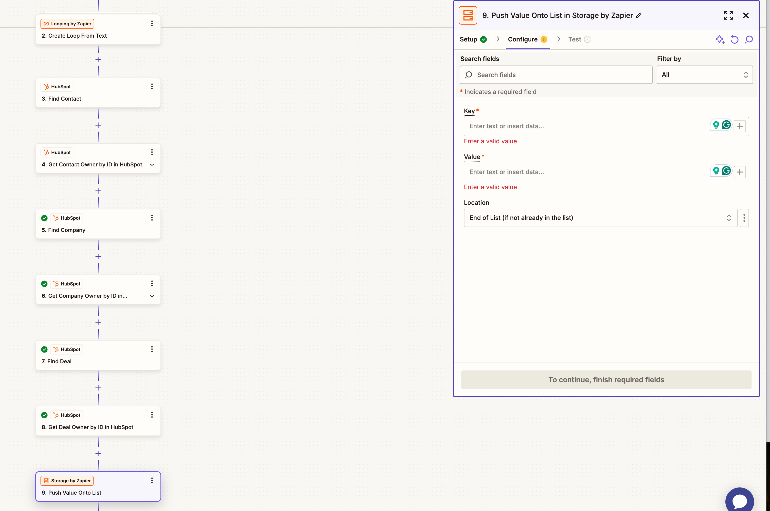Click the Location field label

[476, 203]
